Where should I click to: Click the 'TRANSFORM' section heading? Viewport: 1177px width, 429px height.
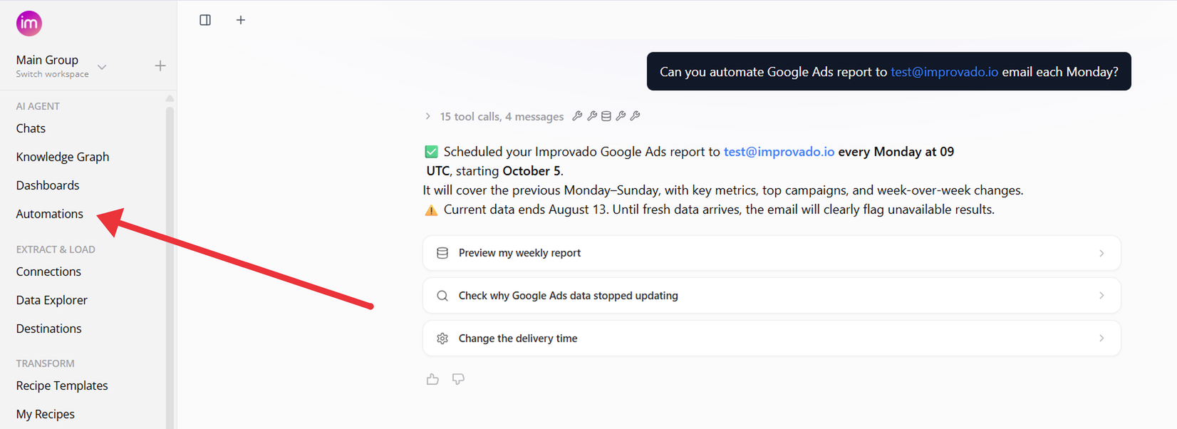(45, 363)
